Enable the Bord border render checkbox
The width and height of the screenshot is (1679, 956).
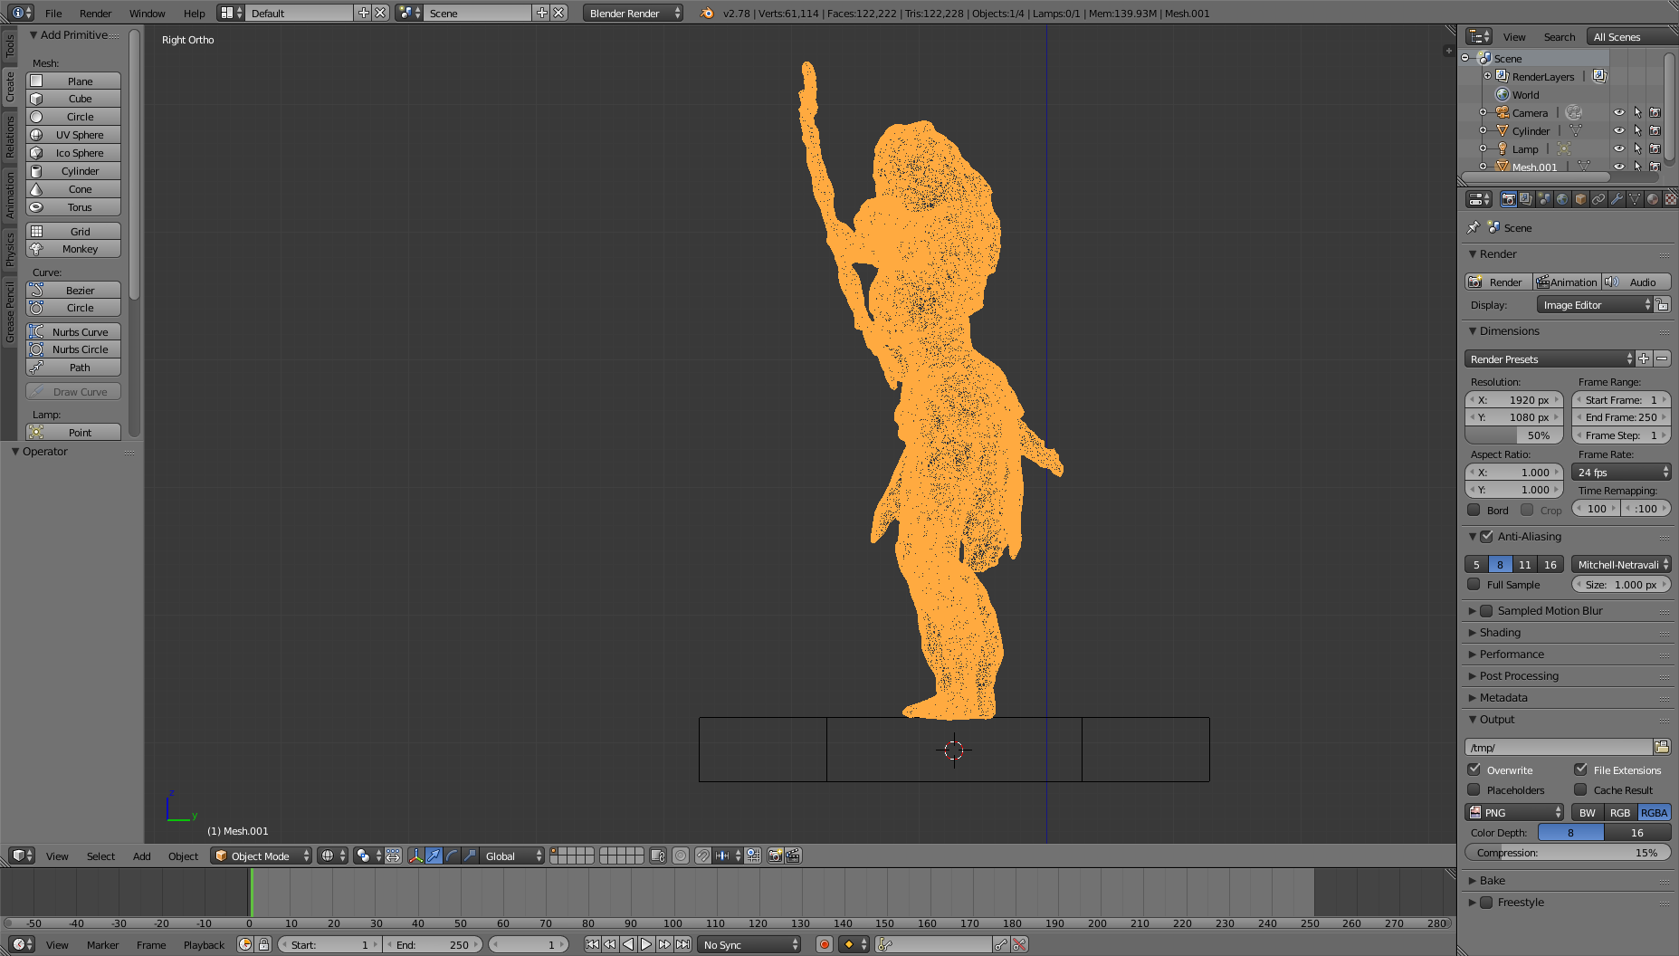pos(1474,510)
